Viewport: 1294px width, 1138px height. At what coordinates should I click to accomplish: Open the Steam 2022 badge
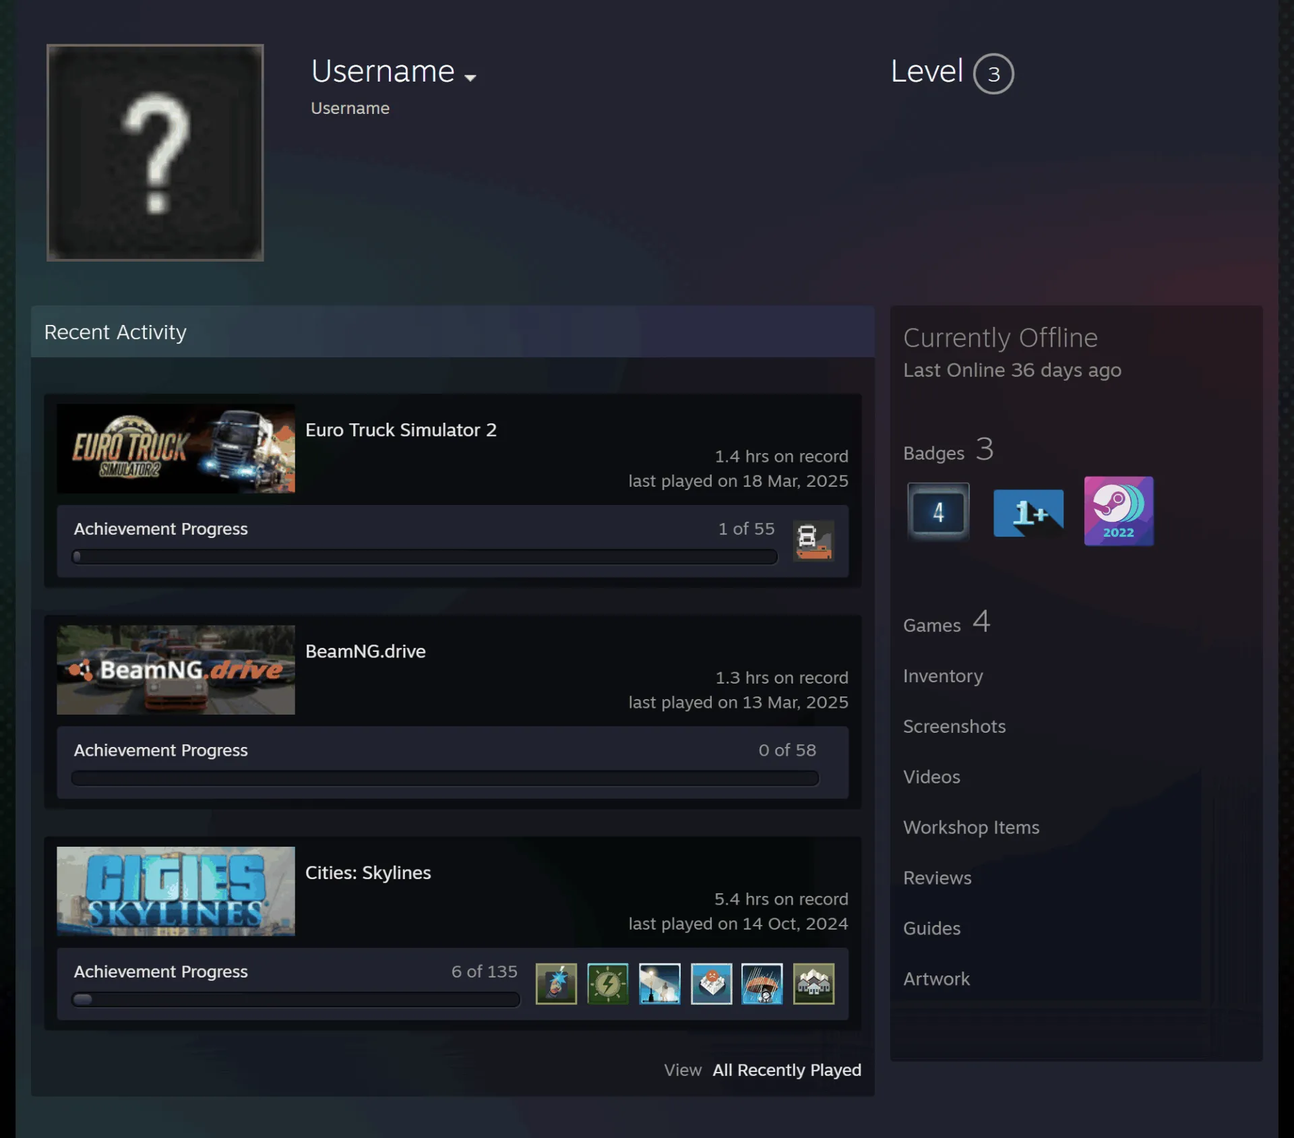click(x=1119, y=511)
